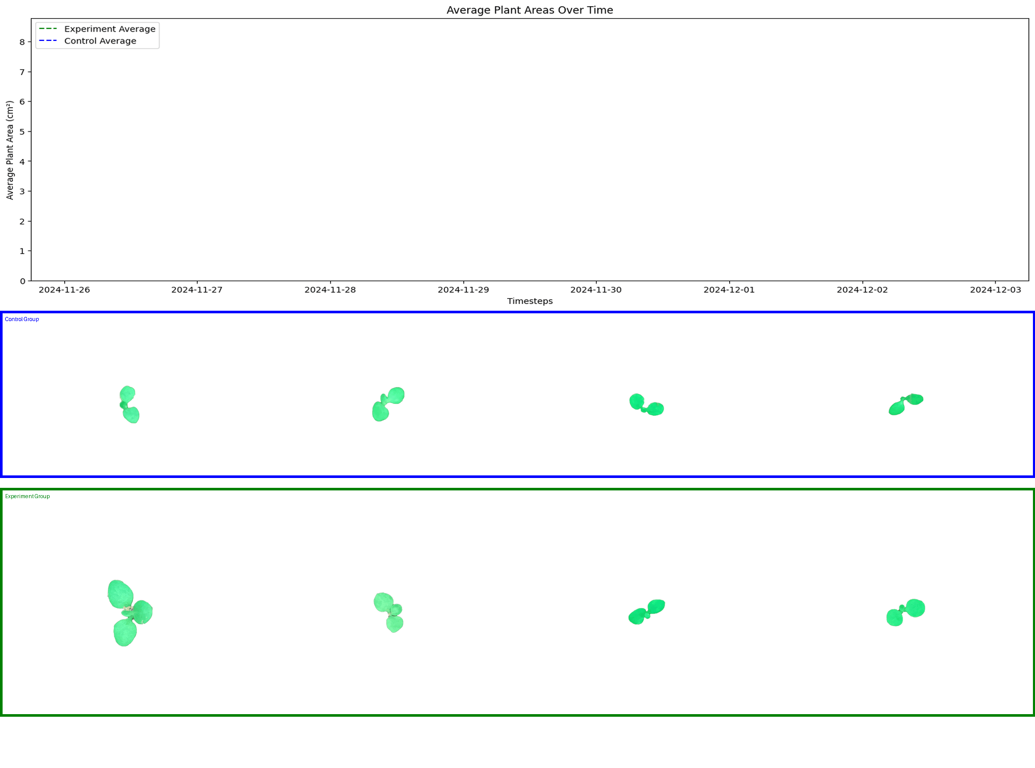Click the blue dashed Control legend line
This screenshot has height=768, width=1035.
[48, 41]
